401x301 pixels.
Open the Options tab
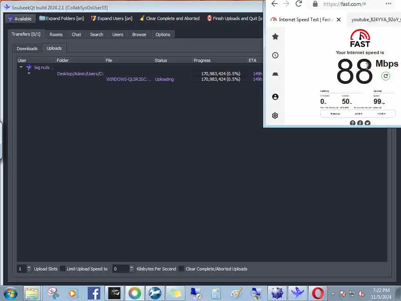pyautogui.click(x=163, y=34)
